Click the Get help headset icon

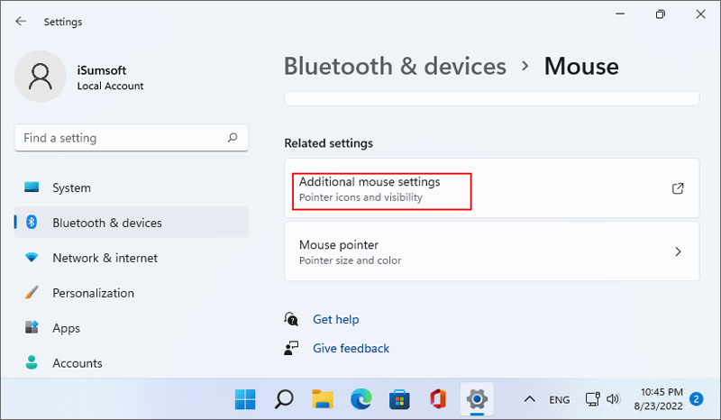[x=291, y=319]
